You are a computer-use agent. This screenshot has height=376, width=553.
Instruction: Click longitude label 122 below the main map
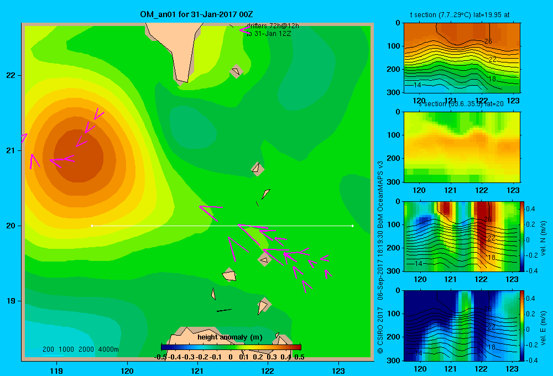tap(268, 370)
